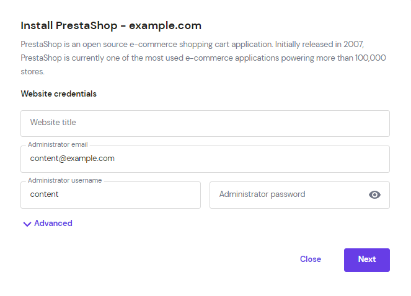Click the small Administrator email floating label
This screenshot has width=411, height=296.
(58, 145)
